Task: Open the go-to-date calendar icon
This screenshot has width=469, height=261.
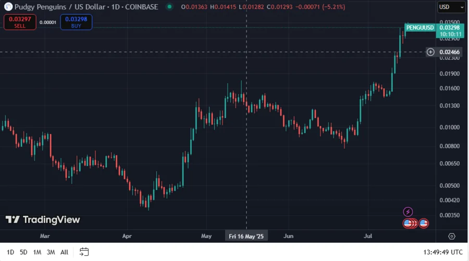Action: (x=84, y=252)
